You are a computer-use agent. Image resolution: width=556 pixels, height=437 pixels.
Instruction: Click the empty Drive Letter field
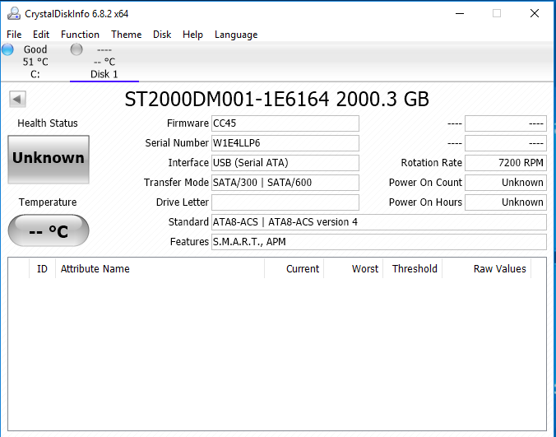(x=285, y=202)
